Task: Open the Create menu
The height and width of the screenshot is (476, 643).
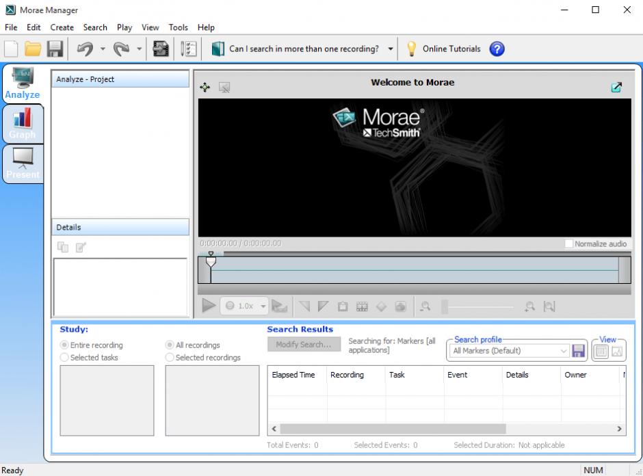Action: coord(62,27)
